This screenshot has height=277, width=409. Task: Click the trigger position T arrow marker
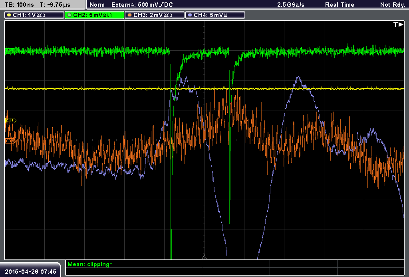click(x=398, y=24)
